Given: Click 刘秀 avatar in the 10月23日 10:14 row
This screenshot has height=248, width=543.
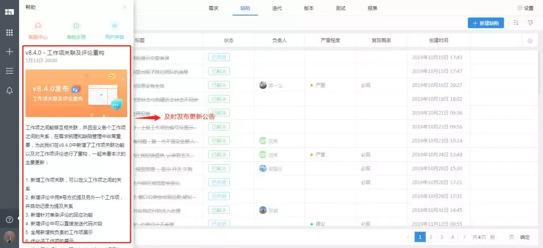Looking at the screenshot, I should click(263, 141).
